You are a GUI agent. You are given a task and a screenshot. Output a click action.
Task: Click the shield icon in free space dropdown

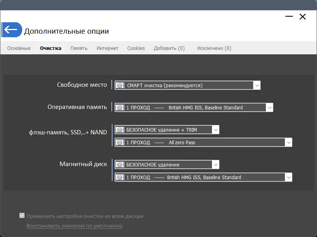(x=119, y=85)
